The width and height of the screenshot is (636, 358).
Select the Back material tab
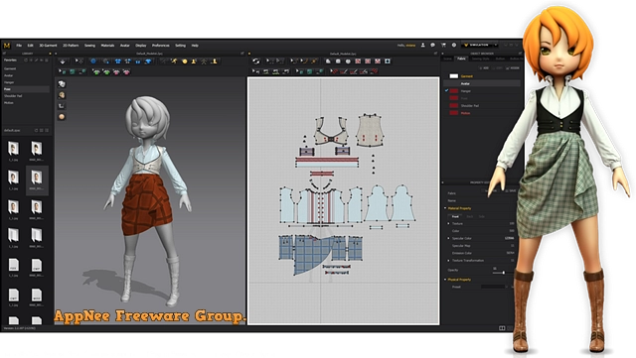click(x=469, y=216)
